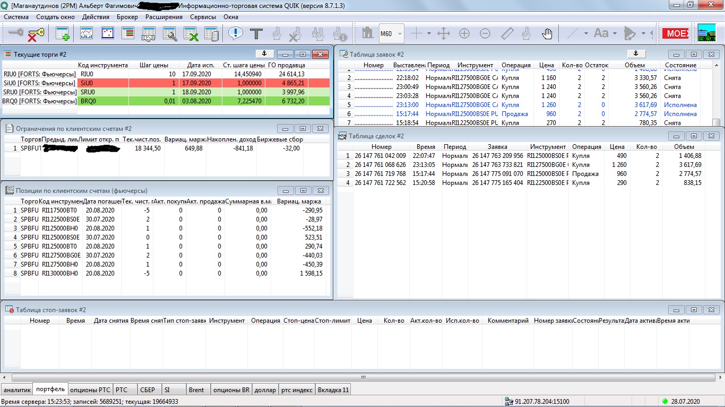This screenshot has width=725, height=407.
Task: Switch to the опционы РТС tab
Action: (90, 390)
